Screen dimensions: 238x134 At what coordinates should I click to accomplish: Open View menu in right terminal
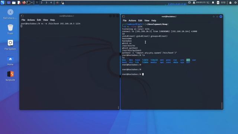(147, 20)
